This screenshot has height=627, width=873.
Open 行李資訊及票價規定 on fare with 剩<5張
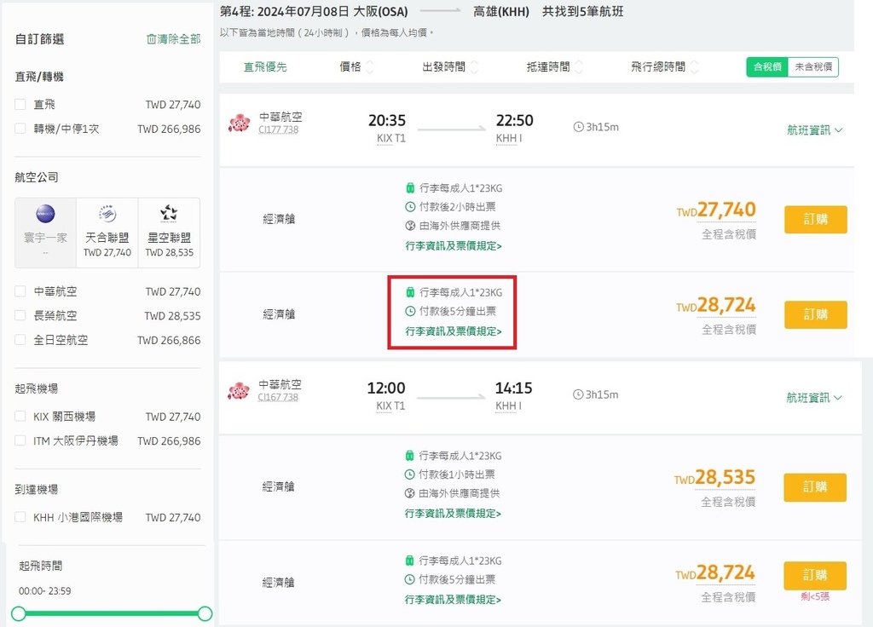(453, 600)
